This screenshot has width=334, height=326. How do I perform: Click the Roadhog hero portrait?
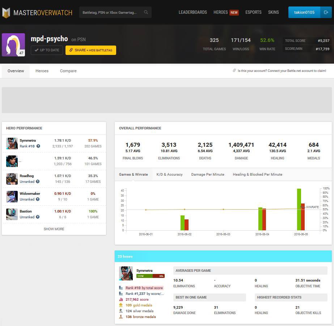click(x=12, y=179)
